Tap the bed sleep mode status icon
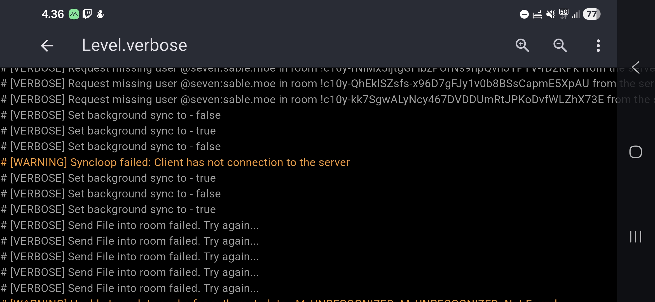The width and height of the screenshot is (655, 302). click(x=537, y=14)
